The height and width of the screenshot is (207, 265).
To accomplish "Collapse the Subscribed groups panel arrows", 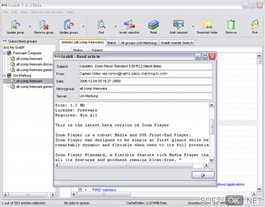I will 5,41.
